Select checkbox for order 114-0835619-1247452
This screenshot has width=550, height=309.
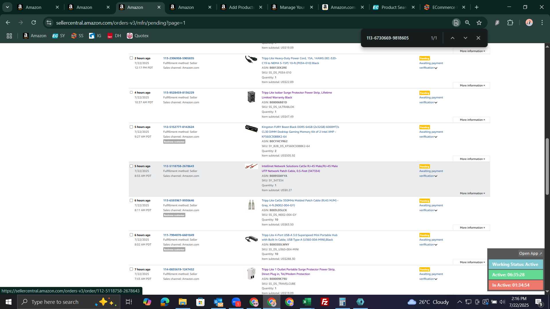pyautogui.click(x=131, y=269)
